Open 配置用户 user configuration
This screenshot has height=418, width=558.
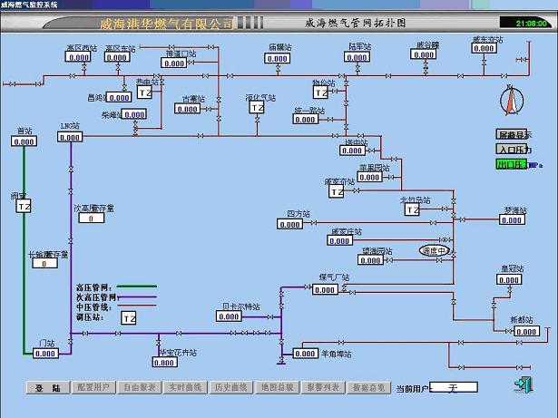click(93, 387)
